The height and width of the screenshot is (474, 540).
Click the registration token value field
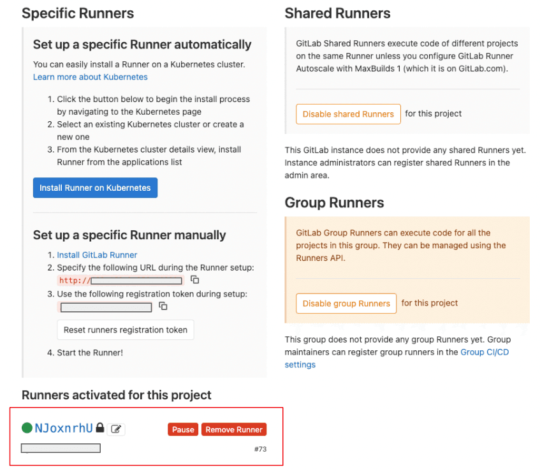tap(106, 307)
